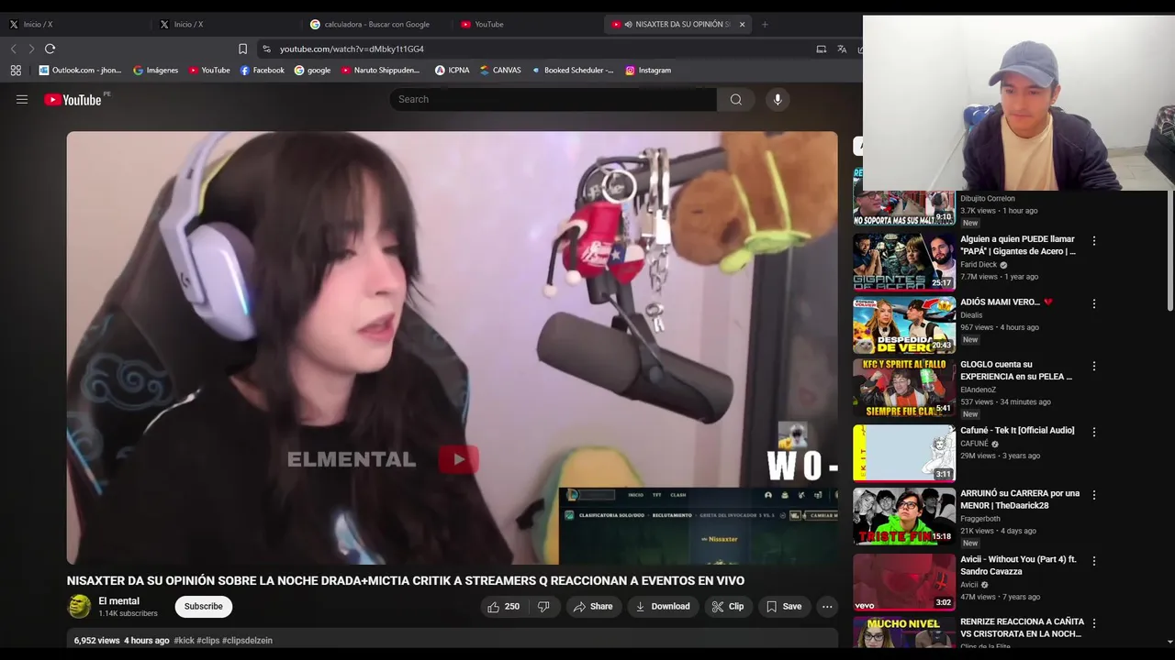Create a Clip of the video
The width and height of the screenshot is (1175, 660).
(x=728, y=607)
